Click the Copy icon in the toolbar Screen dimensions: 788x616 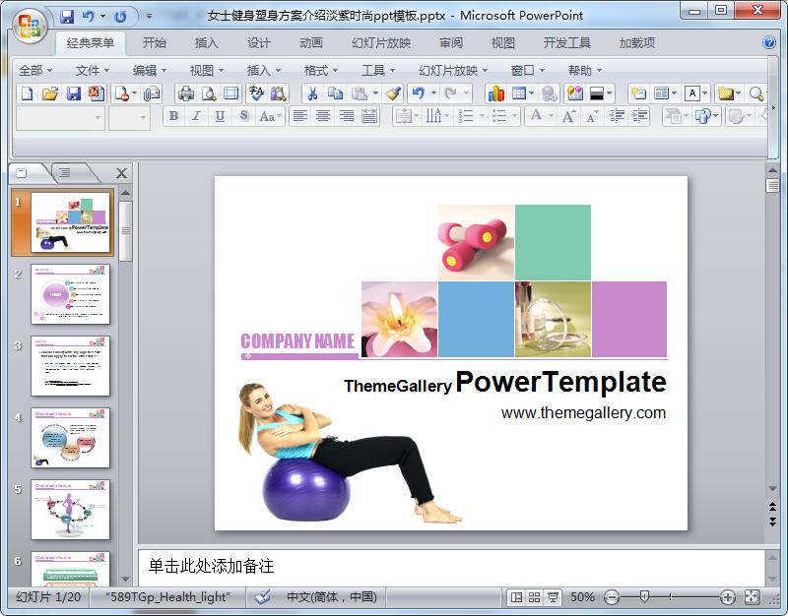[335, 93]
